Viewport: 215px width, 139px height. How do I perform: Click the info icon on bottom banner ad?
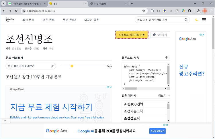click(x=164, y=125)
